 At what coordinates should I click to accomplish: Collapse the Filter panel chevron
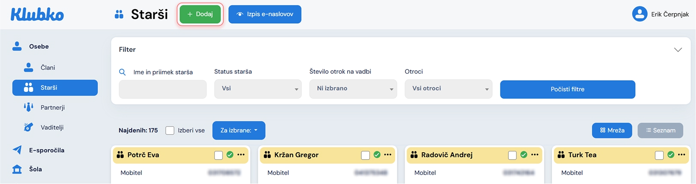[x=678, y=50]
